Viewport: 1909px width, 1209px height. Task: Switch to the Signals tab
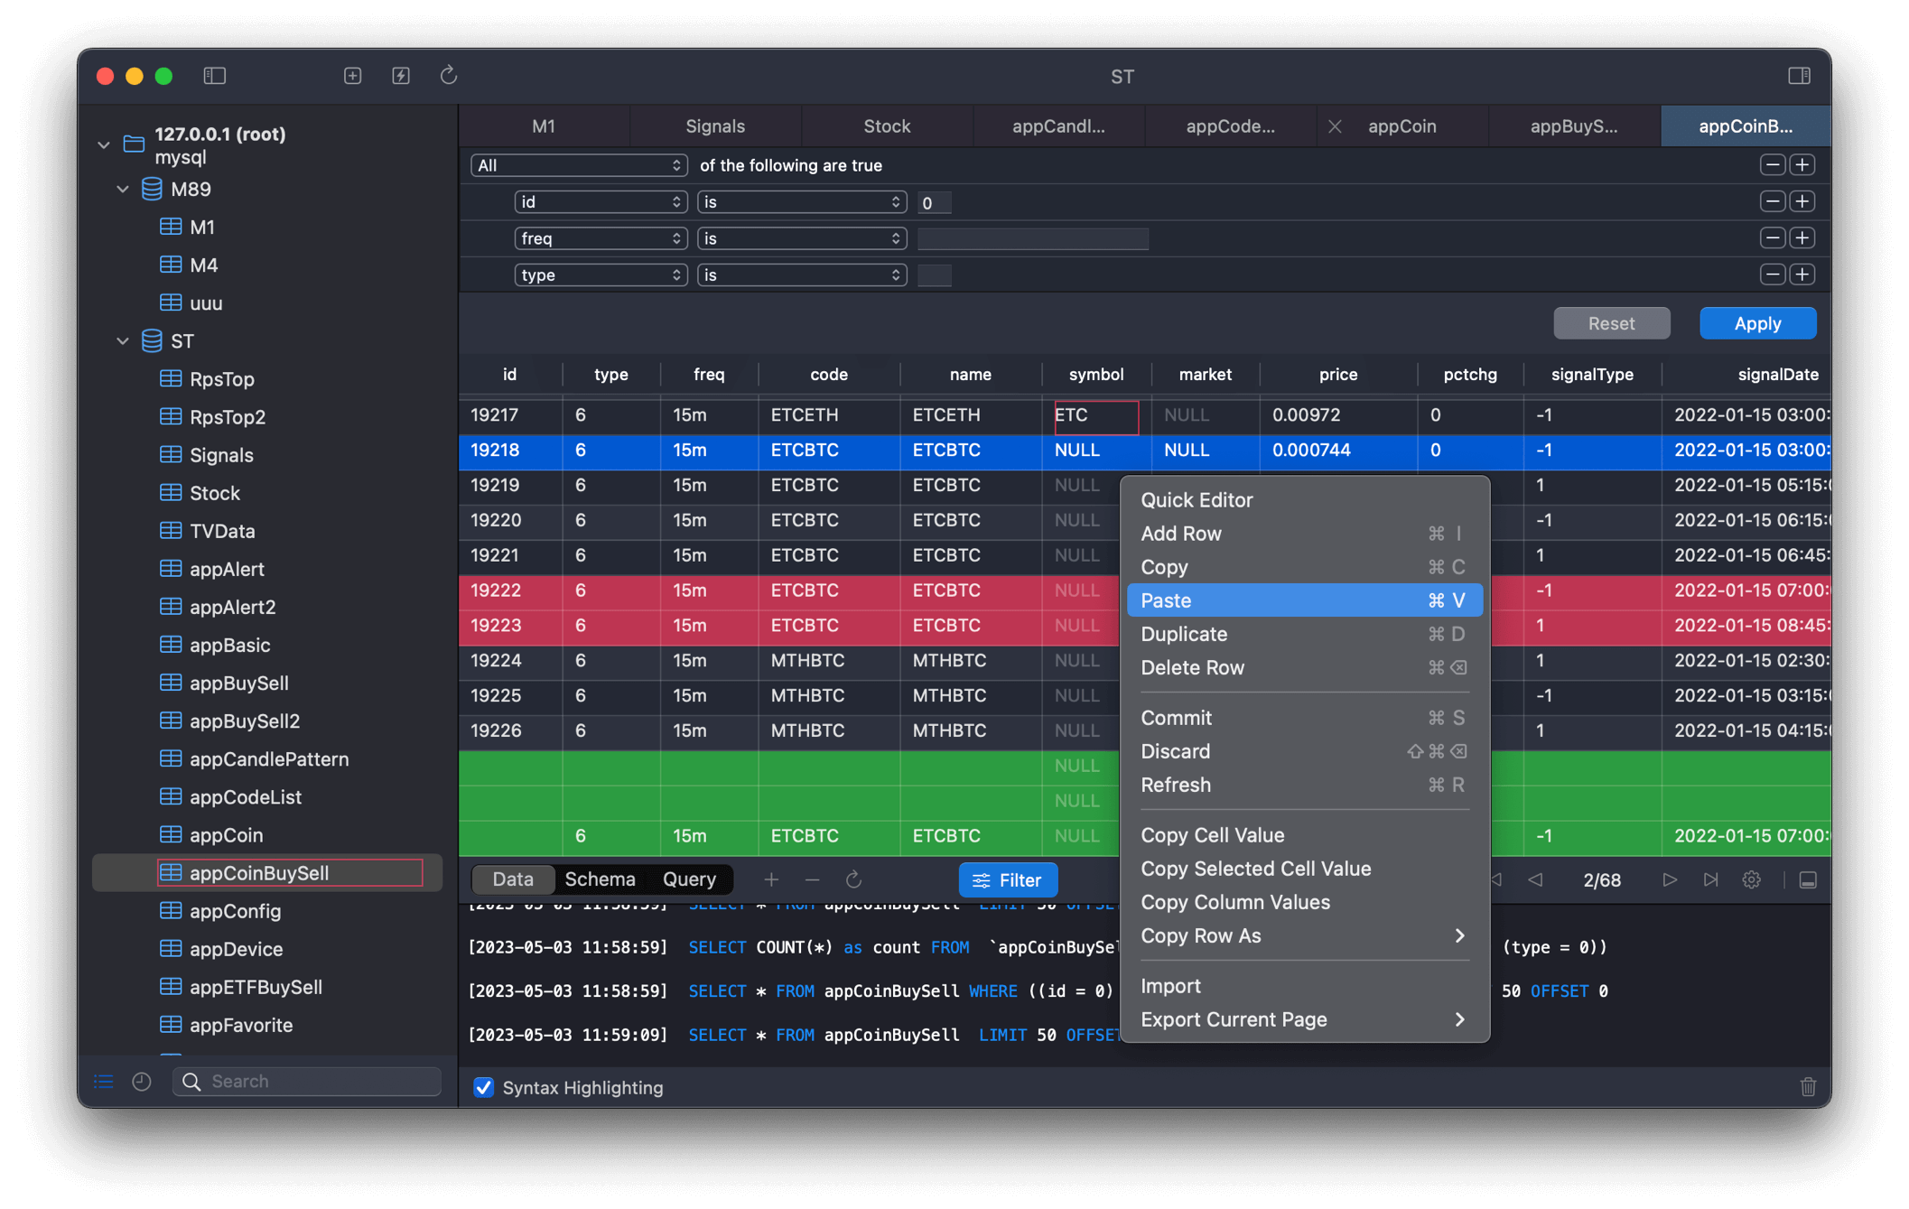[715, 126]
